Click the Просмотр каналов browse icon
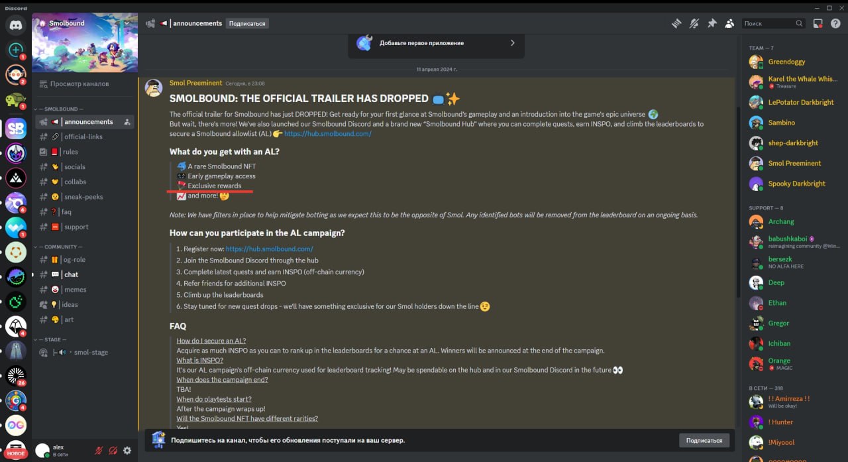 click(x=43, y=84)
